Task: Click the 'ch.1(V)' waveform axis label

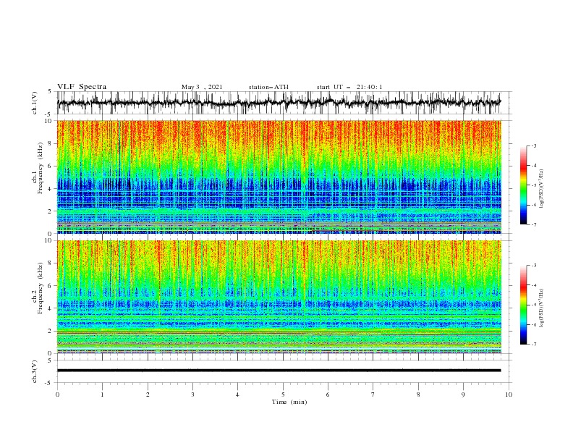Action: (35, 103)
